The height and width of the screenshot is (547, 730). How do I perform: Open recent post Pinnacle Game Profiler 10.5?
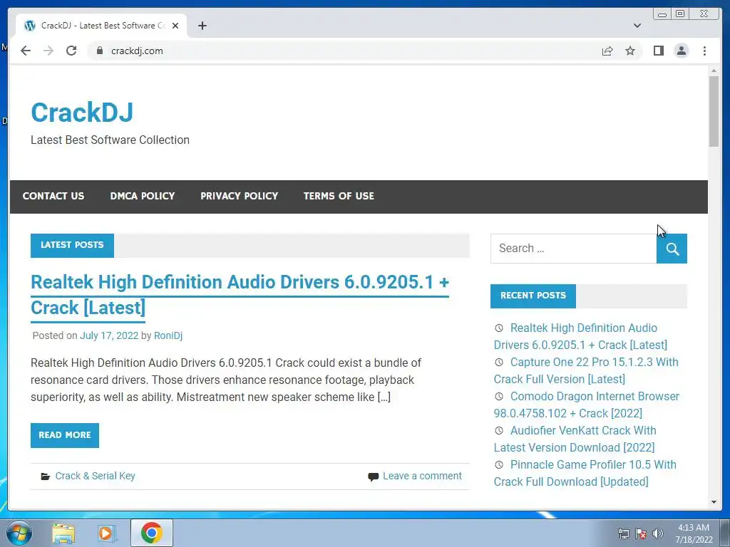[x=585, y=473]
